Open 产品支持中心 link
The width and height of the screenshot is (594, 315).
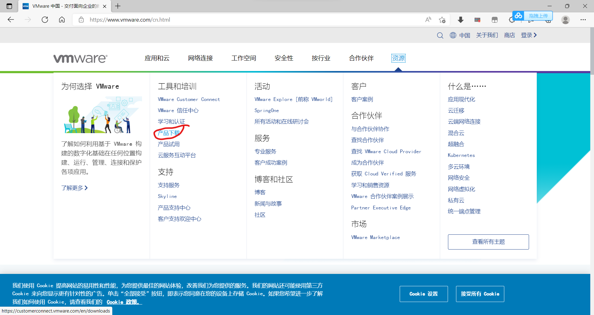click(x=174, y=208)
